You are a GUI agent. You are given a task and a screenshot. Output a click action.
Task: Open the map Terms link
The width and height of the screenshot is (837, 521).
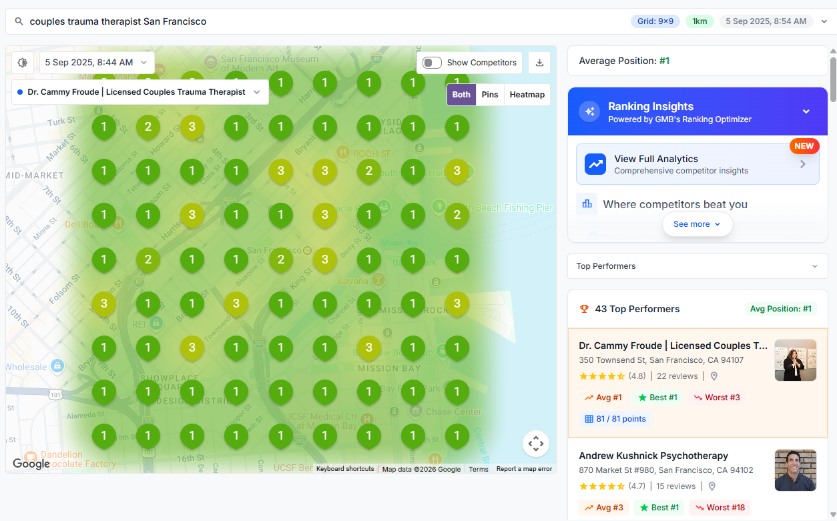click(479, 469)
